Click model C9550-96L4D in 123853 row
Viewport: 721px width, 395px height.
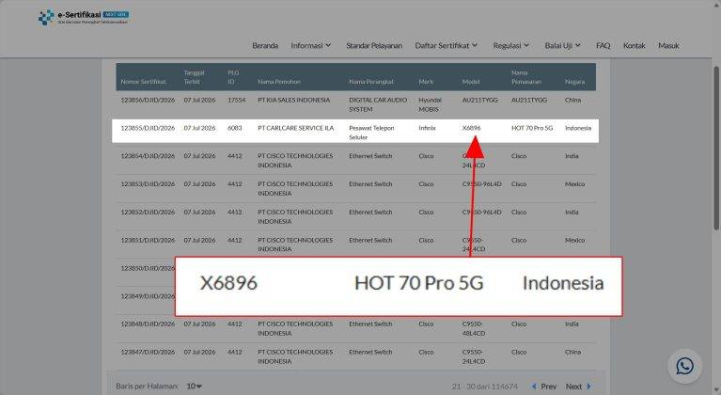coord(482,184)
